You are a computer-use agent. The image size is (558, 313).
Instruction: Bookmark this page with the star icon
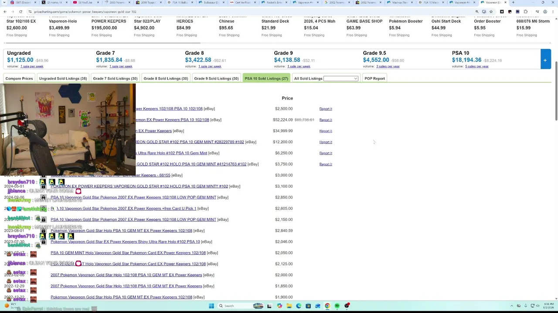[x=491, y=12]
